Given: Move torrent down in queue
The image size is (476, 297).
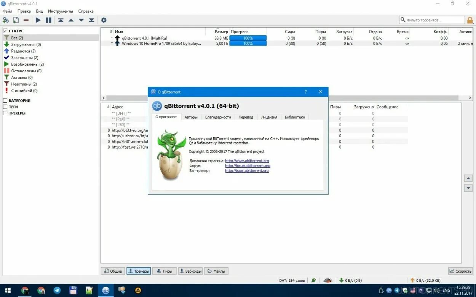Looking at the screenshot, I should coord(81,20).
